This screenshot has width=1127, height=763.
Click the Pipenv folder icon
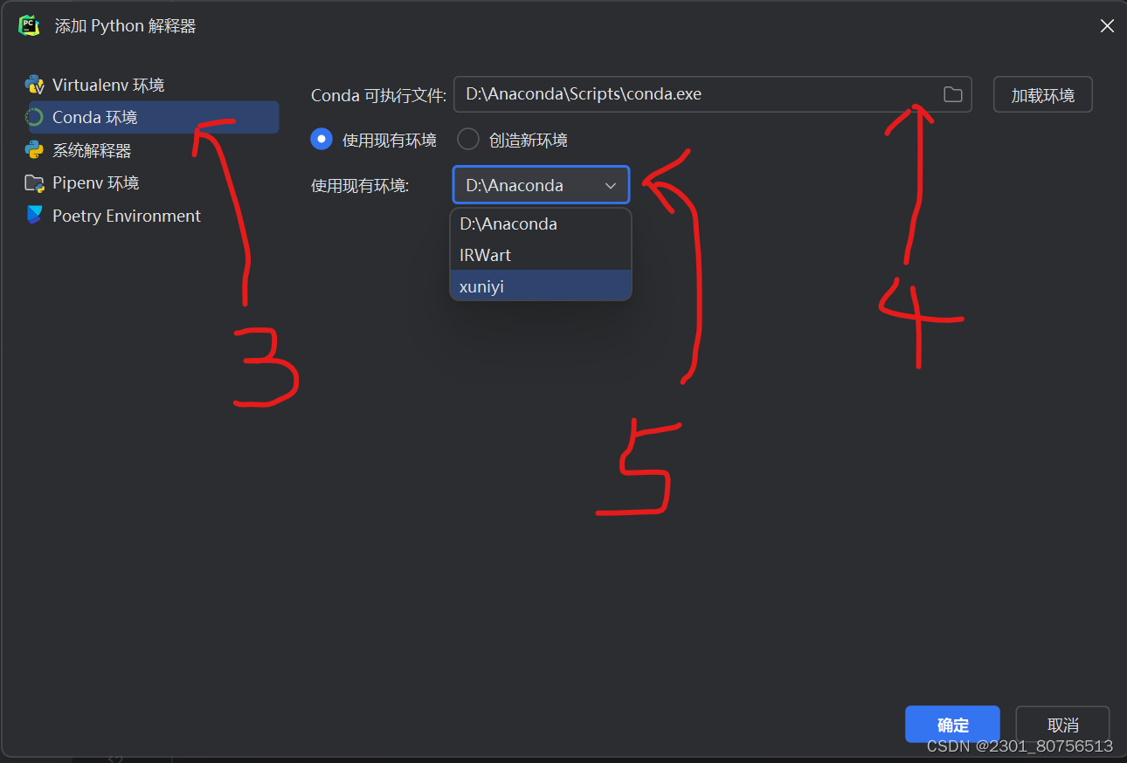click(x=35, y=183)
